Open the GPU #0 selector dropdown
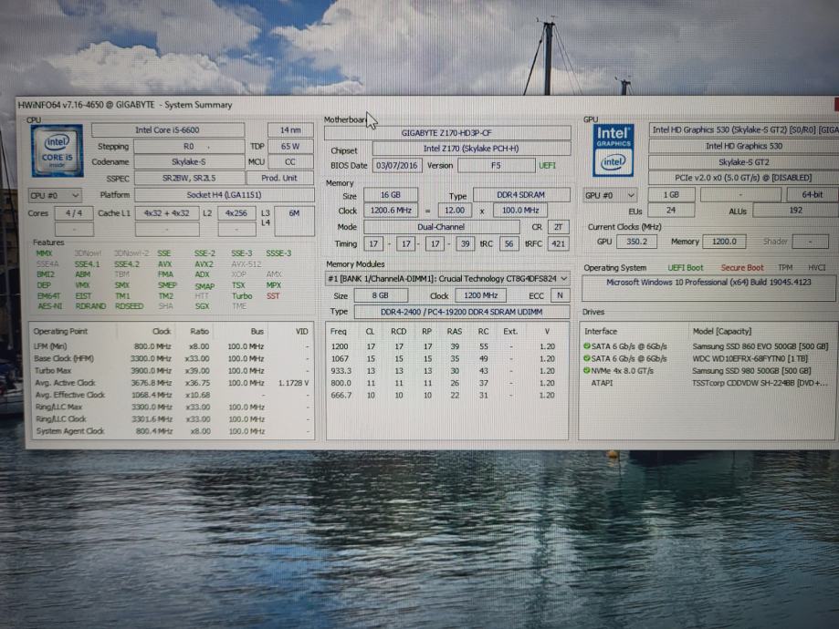839x629 pixels. (x=611, y=195)
